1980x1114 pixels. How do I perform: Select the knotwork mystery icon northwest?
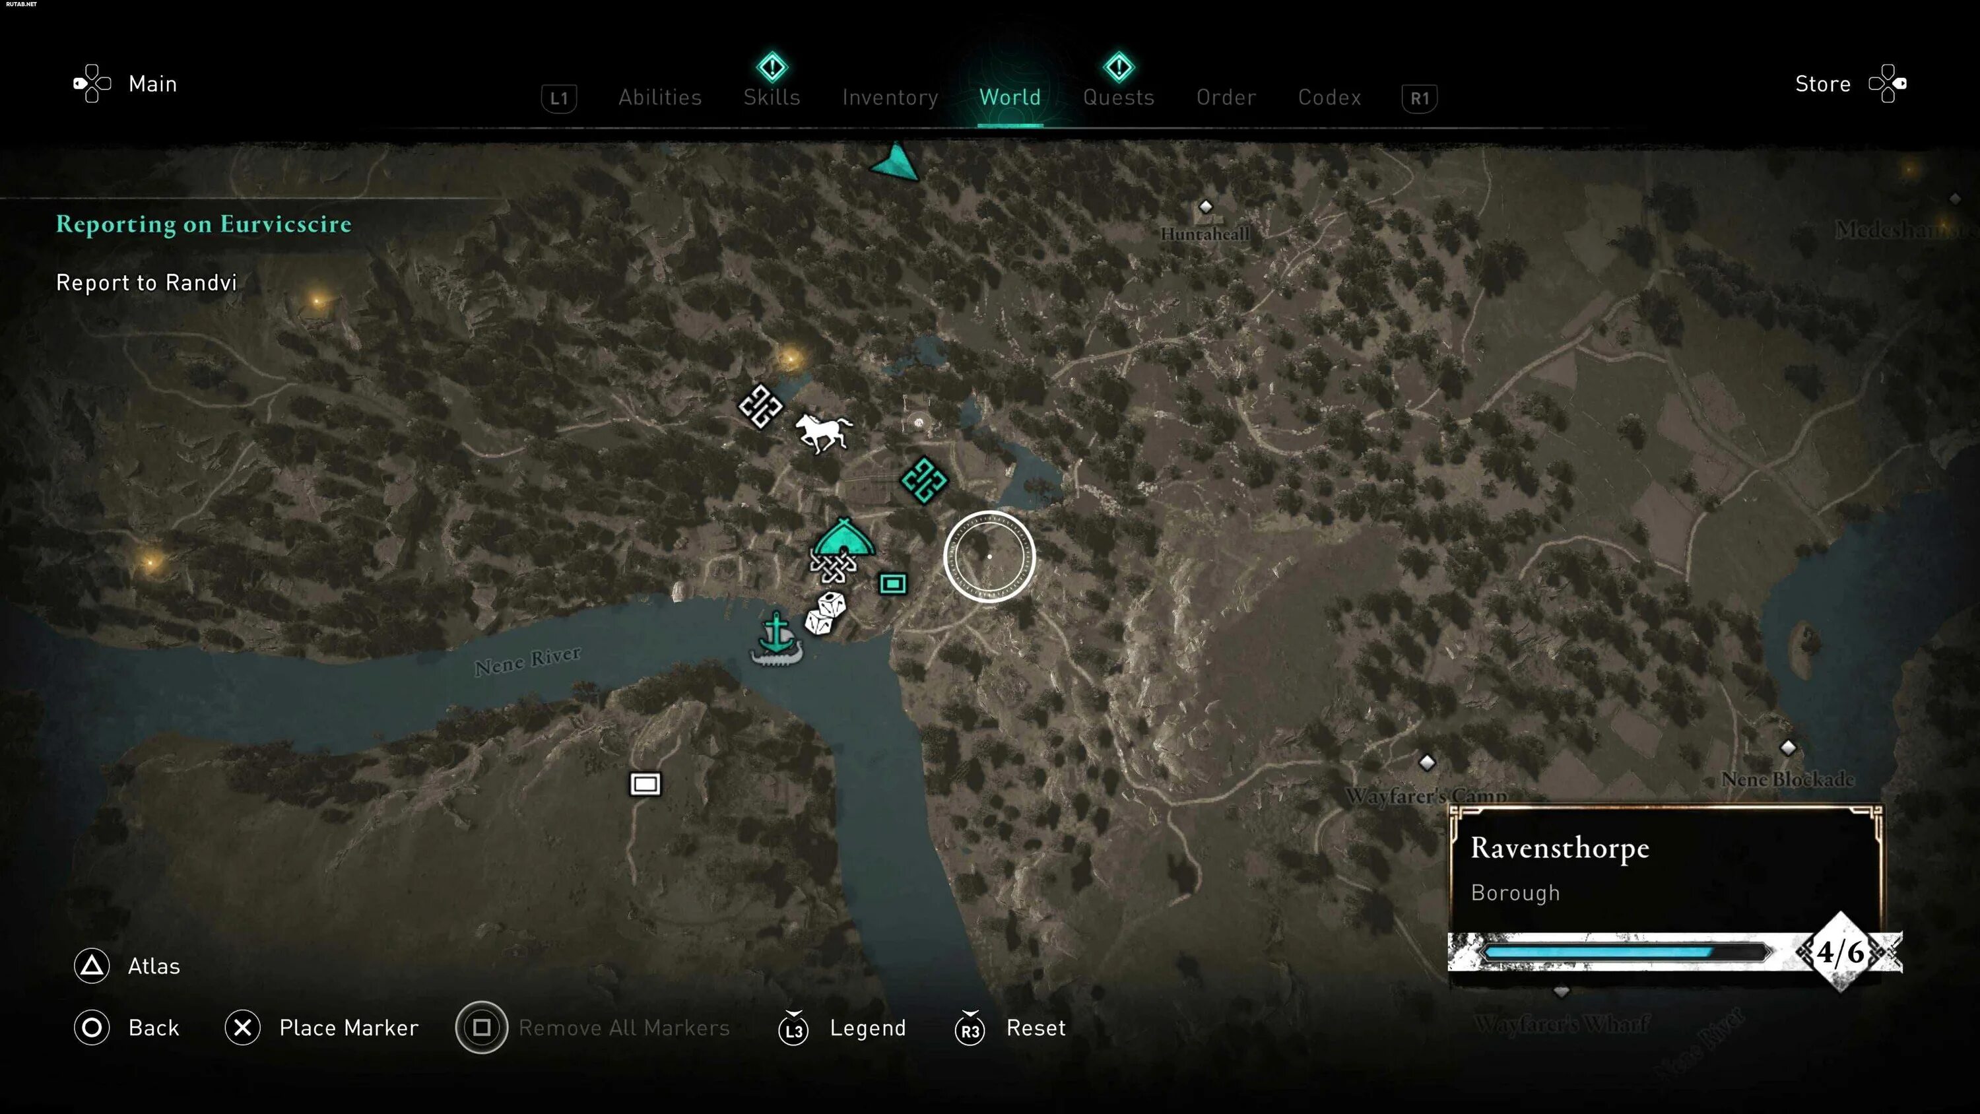click(760, 405)
